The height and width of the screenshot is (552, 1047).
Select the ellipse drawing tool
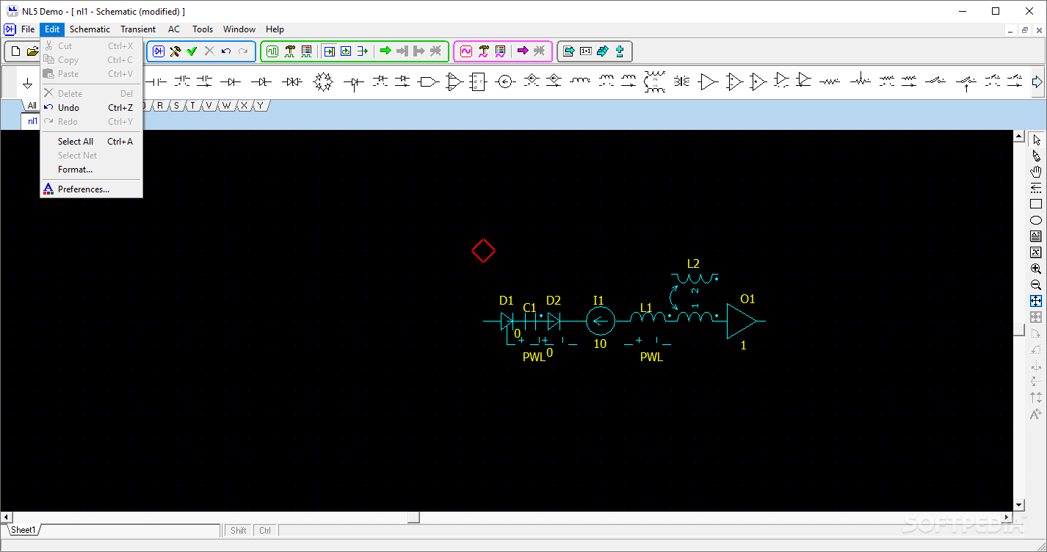tap(1036, 220)
